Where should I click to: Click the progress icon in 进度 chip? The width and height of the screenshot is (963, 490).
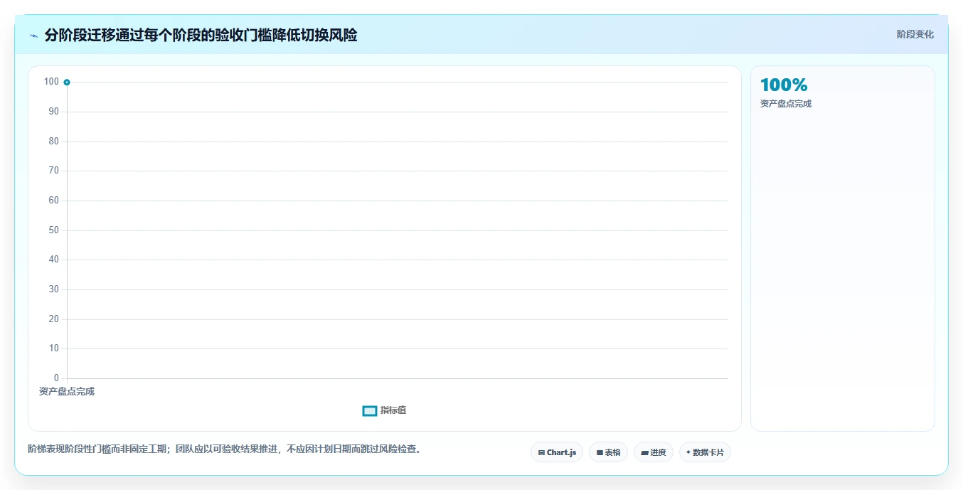pos(644,453)
